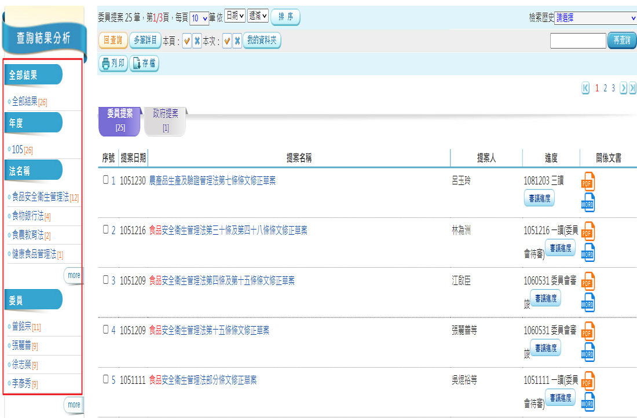Viewport: 637px width, 418px height.
Task: Open the PDF document for proposal 1
Action: pos(588,182)
